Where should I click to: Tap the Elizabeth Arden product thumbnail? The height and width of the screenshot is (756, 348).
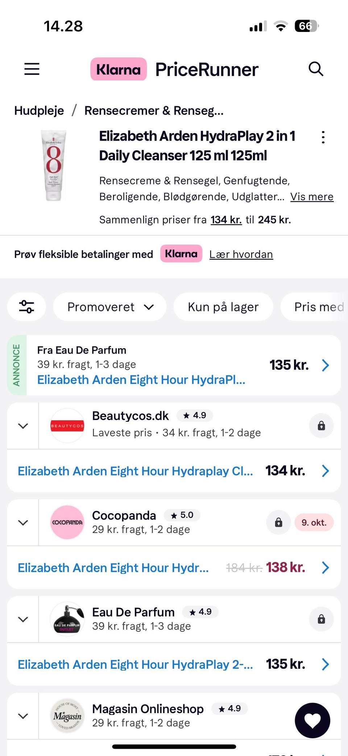click(x=54, y=165)
